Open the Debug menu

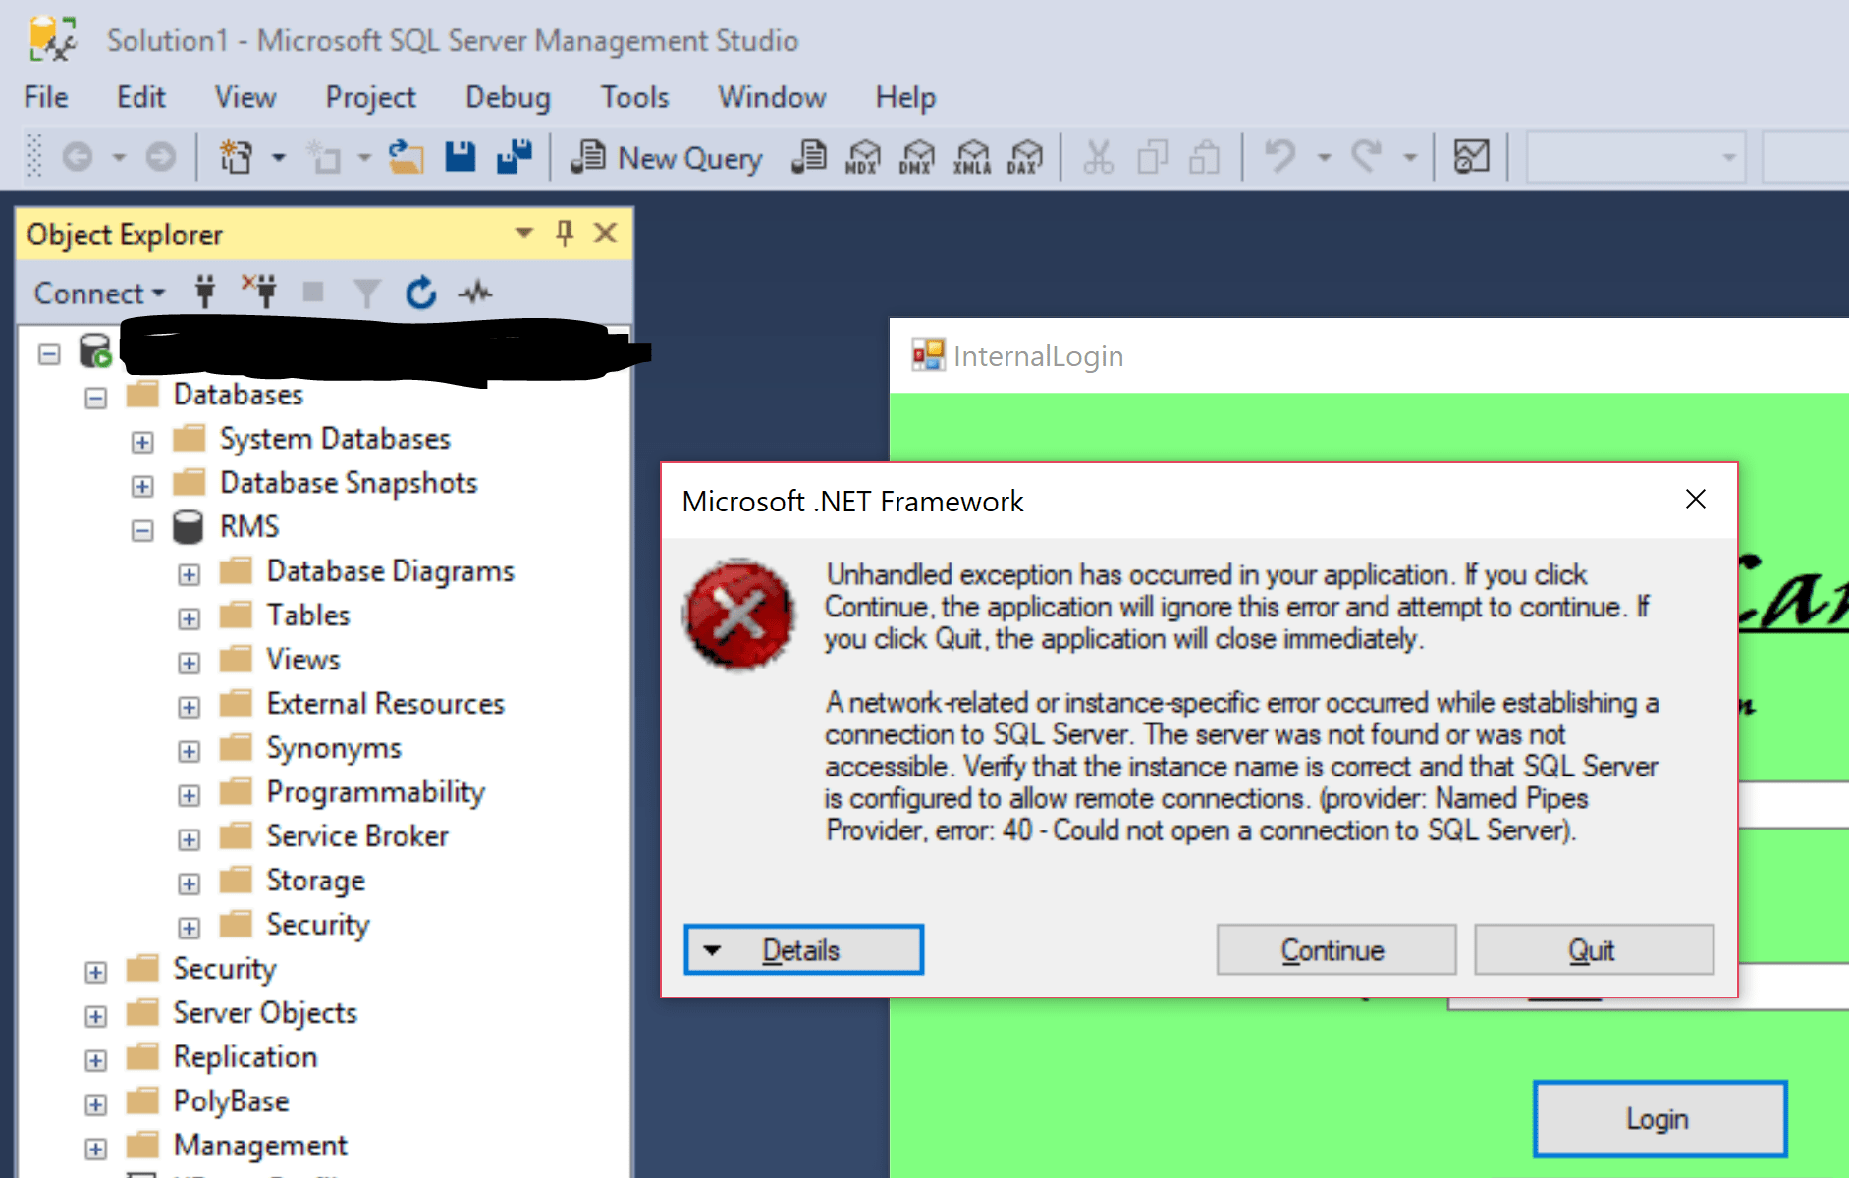coord(508,97)
